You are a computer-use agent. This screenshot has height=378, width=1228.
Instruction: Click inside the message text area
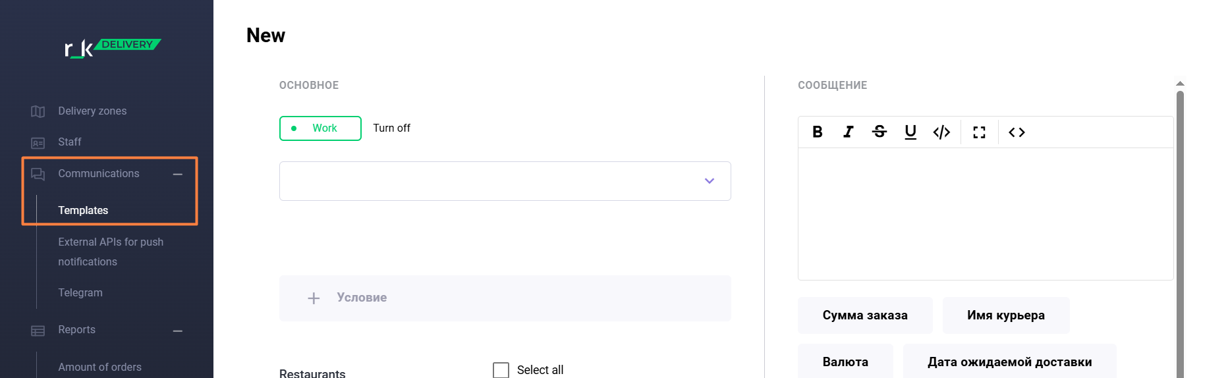coord(985,214)
